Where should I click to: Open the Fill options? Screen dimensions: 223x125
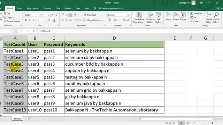click(194, 17)
